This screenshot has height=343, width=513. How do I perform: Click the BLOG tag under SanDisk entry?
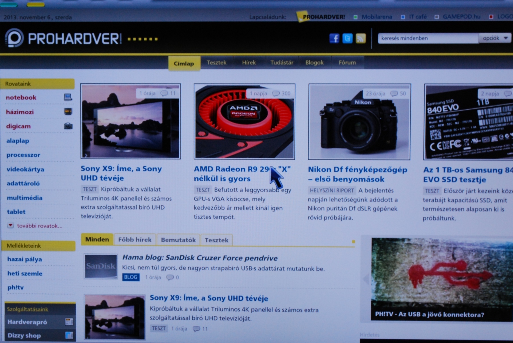coord(131,277)
